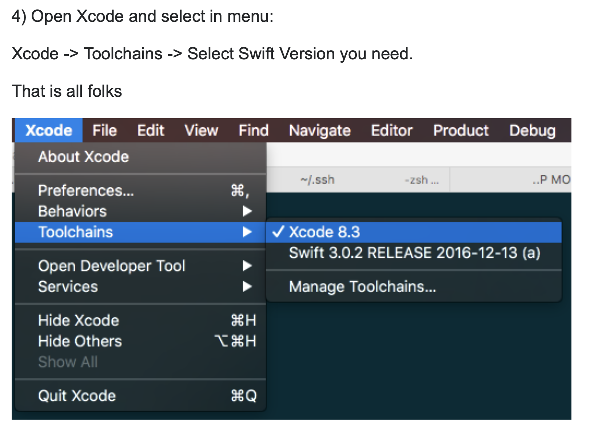Open the Navigate menu

[x=320, y=130]
